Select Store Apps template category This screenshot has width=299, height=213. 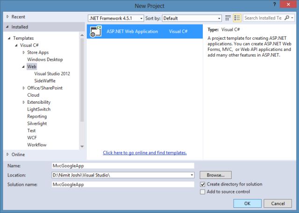click(38, 52)
